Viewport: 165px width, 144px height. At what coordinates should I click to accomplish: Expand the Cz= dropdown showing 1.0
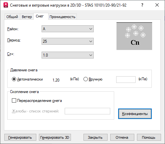[68, 55]
